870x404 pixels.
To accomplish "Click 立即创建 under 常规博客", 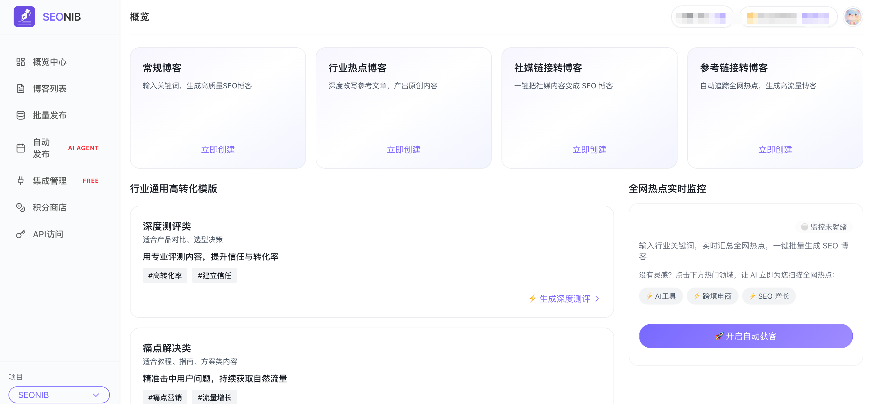I will click(218, 150).
